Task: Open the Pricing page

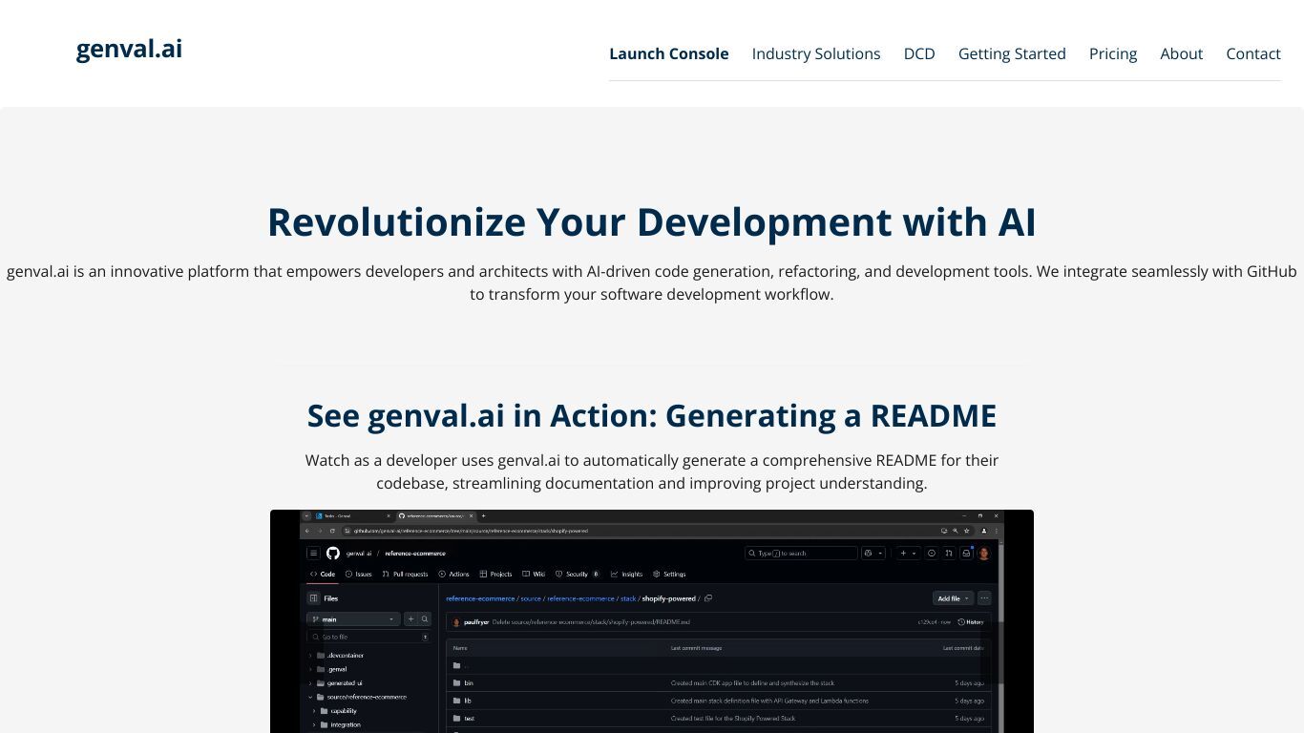Action: [x=1113, y=53]
